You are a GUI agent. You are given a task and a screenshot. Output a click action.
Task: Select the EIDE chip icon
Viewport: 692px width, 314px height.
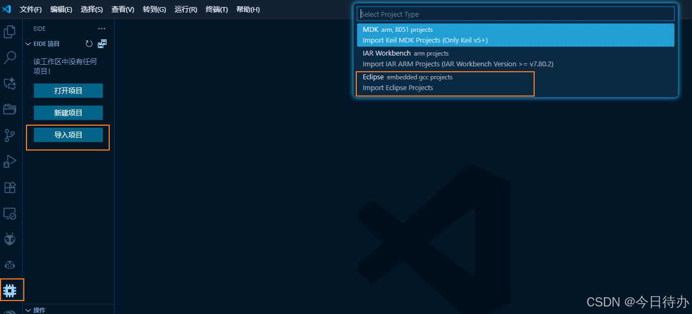10,291
